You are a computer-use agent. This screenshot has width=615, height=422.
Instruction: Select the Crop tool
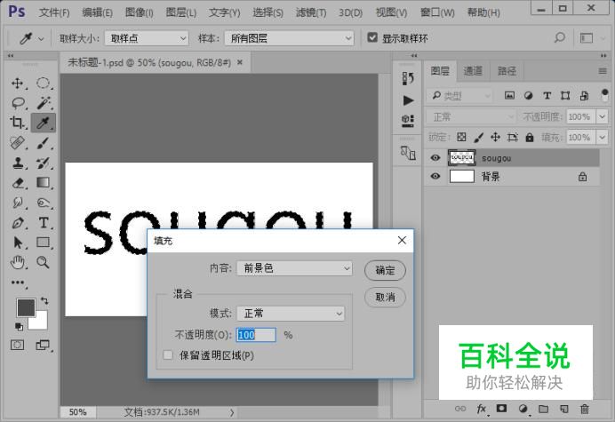pyautogui.click(x=17, y=123)
